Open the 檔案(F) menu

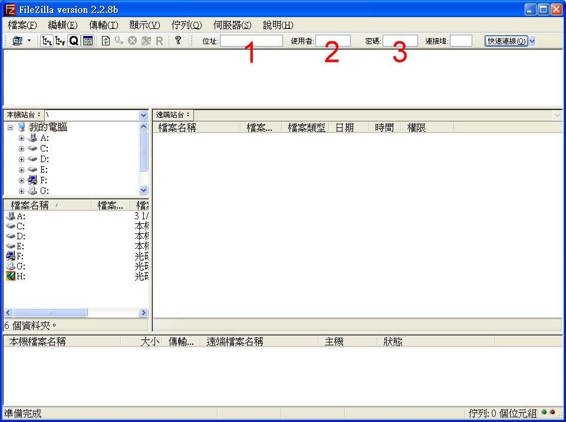click(x=22, y=25)
